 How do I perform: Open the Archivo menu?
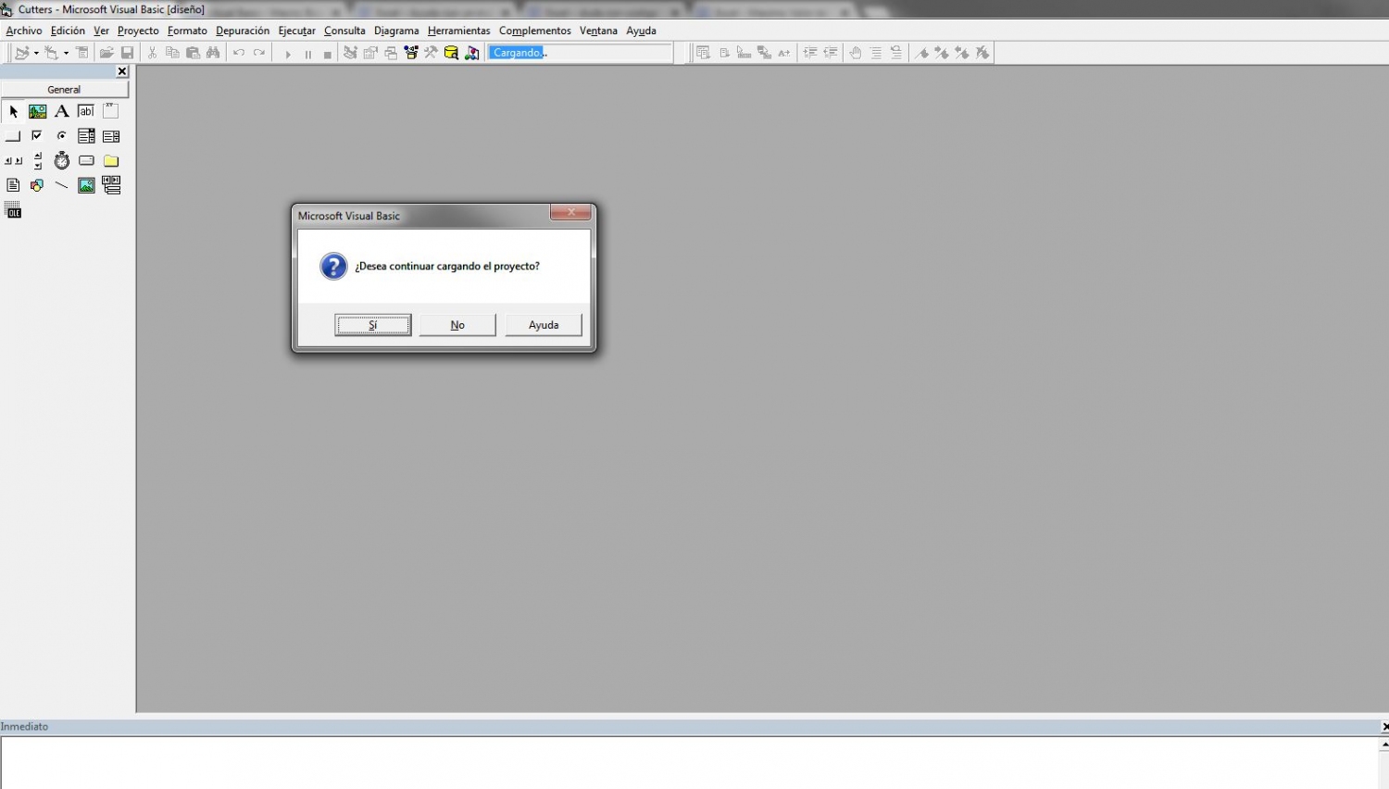pos(24,31)
